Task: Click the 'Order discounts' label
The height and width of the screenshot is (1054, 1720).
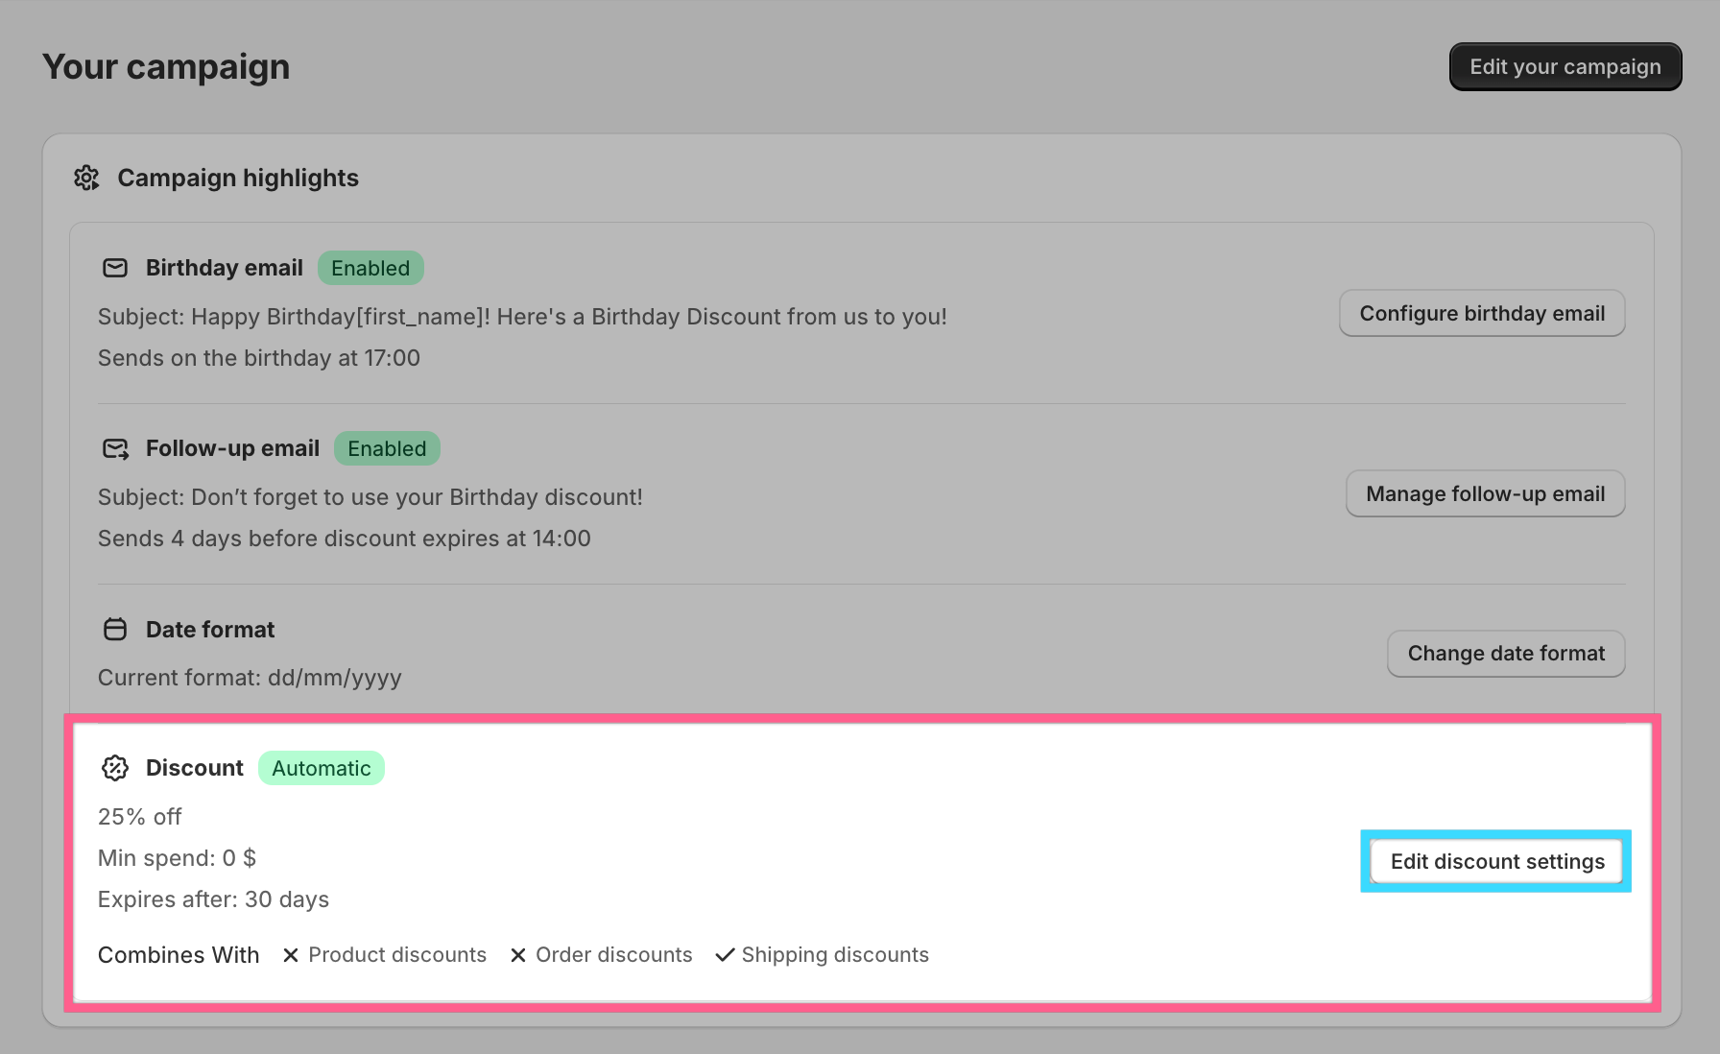Action: click(x=614, y=955)
